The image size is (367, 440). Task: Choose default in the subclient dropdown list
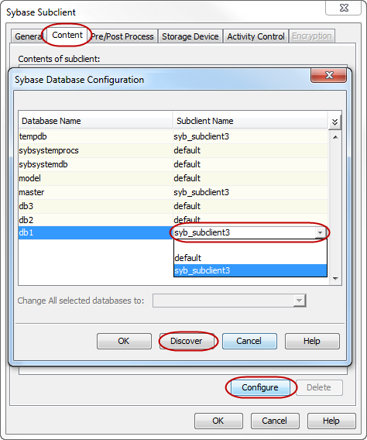click(x=250, y=258)
